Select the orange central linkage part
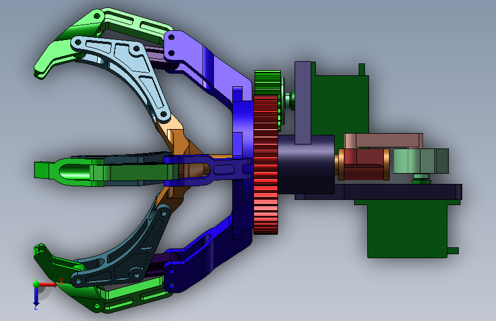Screen dimensions: 496x321 177,142
